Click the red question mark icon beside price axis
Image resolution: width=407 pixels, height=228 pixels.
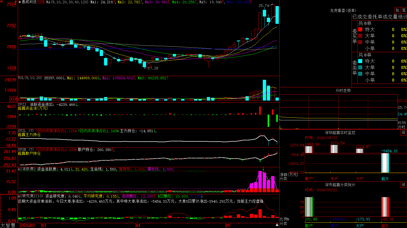point(16,2)
